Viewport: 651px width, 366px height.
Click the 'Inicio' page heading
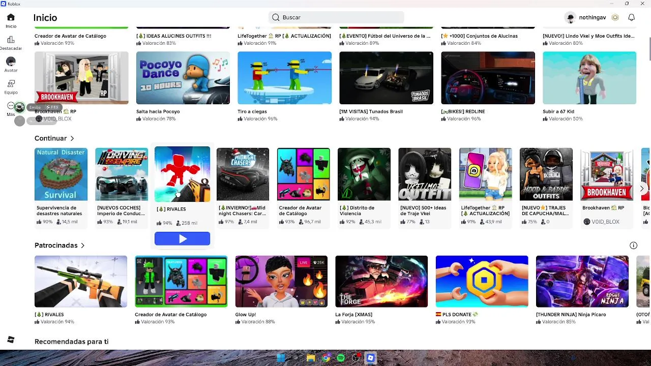pos(45,18)
